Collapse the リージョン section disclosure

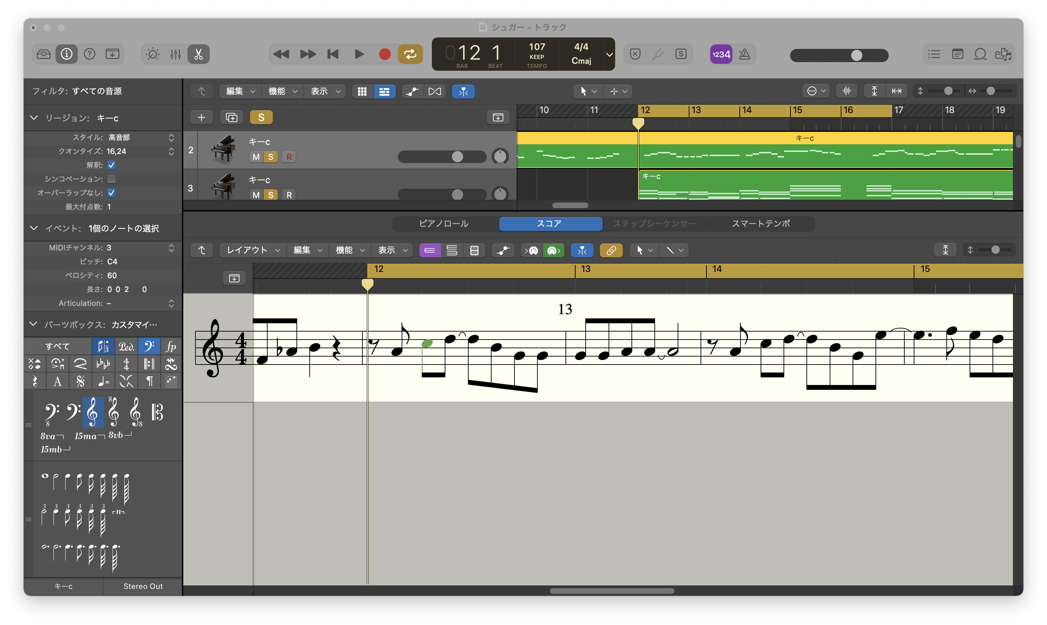coord(34,118)
